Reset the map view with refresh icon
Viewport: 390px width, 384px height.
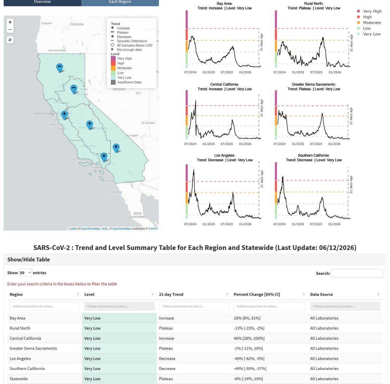pyautogui.click(x=10, y=40)
